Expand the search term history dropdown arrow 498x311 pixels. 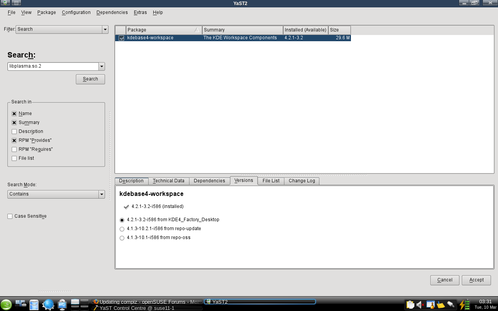102,66
